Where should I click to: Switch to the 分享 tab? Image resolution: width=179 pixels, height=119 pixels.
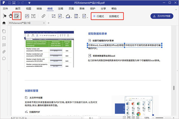(x=103, y=9)
